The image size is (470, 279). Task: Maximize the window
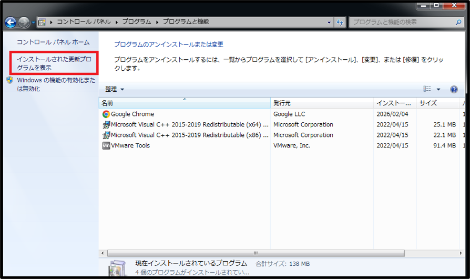436,6
